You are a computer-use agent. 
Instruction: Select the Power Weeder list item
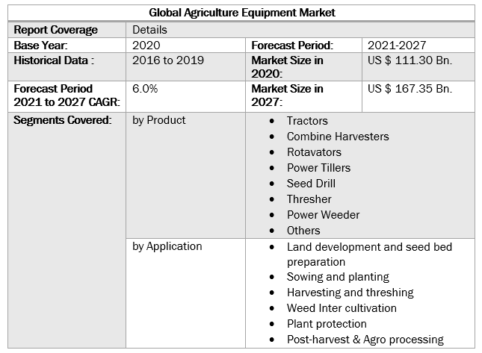(323, 214)
